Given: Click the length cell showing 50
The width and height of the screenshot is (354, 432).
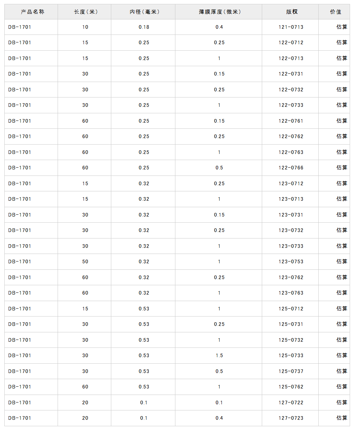Looking at the screenshot, I should click(85, 262).
